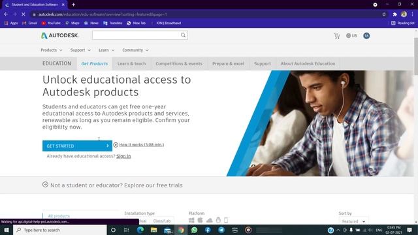Open Prepare & excel tab

coord(228,64)
